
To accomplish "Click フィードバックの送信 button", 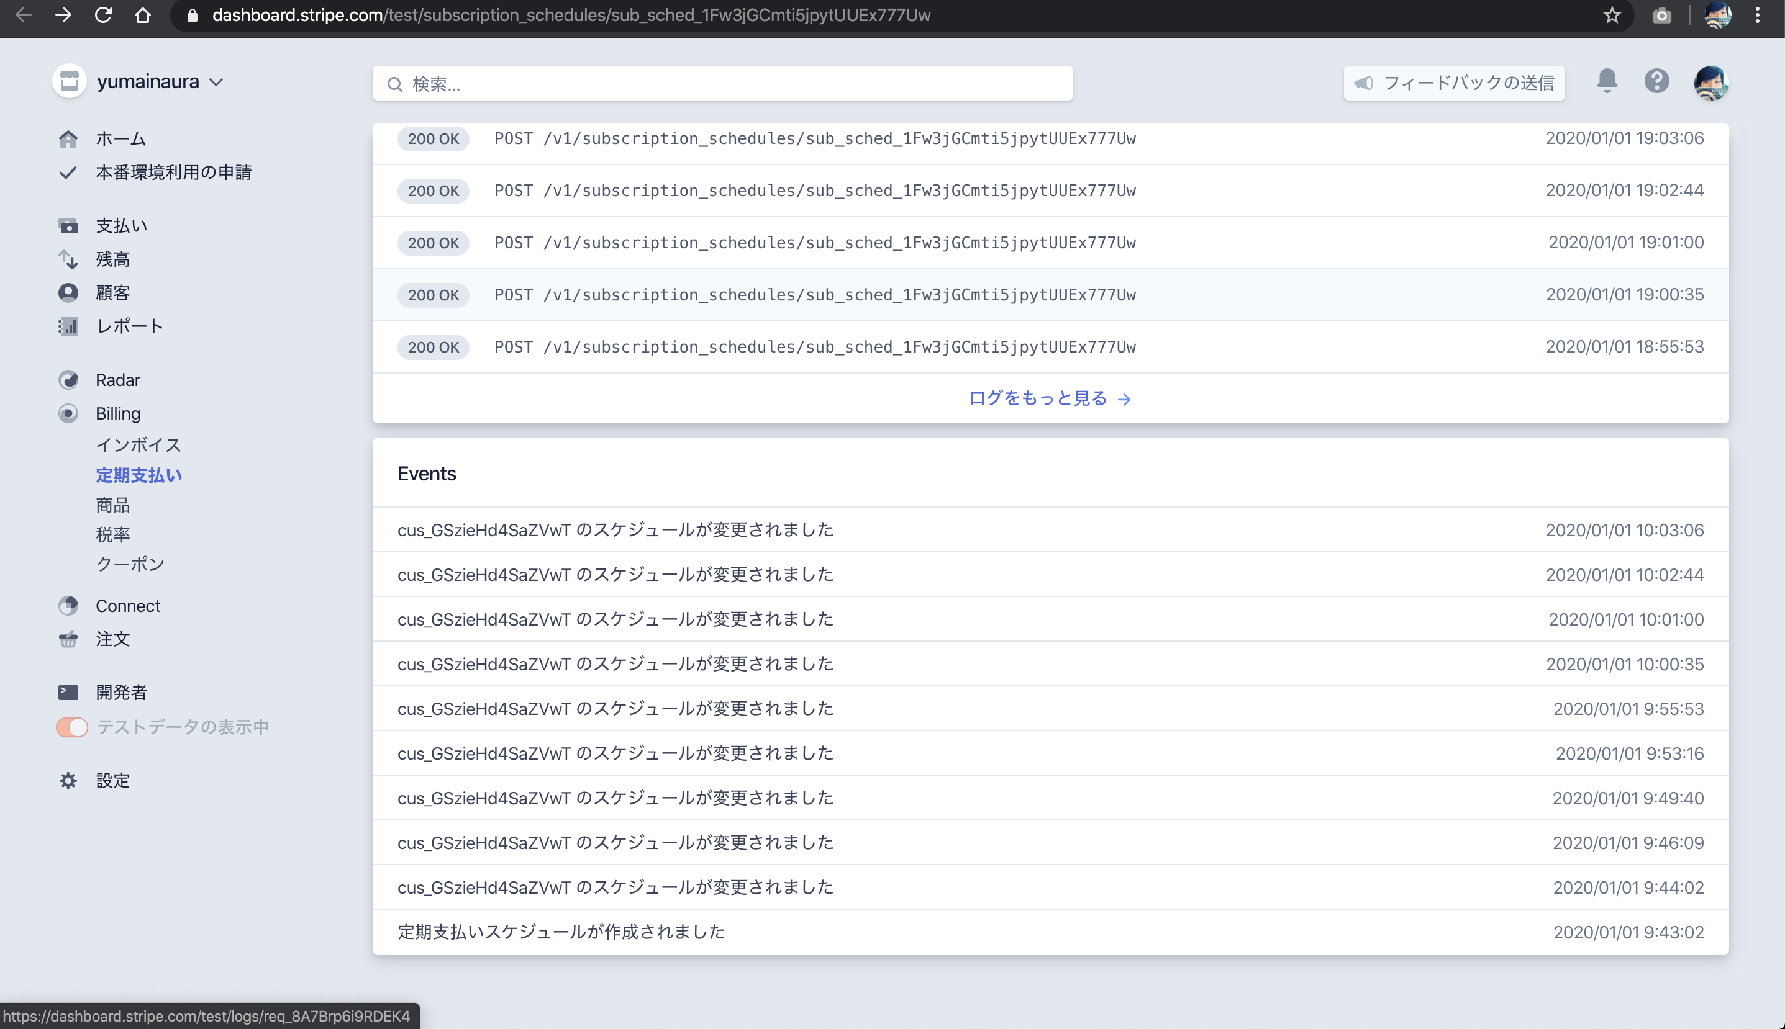I will click(x=1454, y=83).
